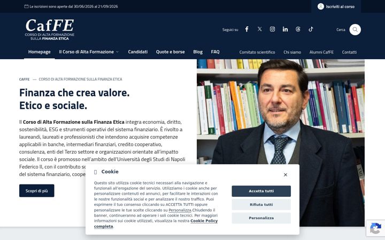Click the CAFFE breadcrumb label

pyautogui.click(x=24, y=79)
